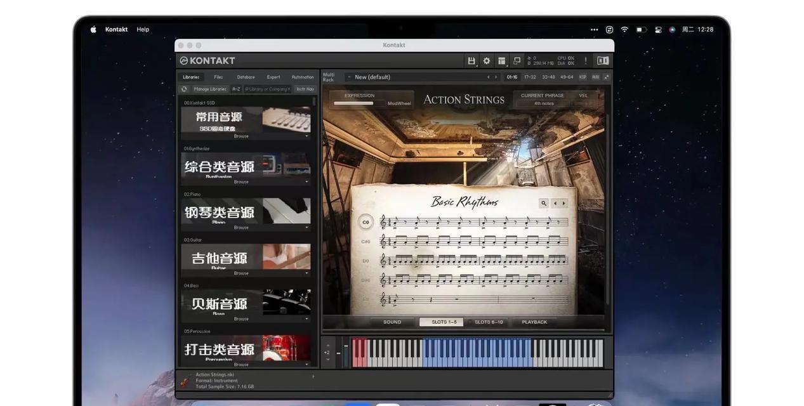Shift keyboard octave down arrow

click(x=327, y=359)
